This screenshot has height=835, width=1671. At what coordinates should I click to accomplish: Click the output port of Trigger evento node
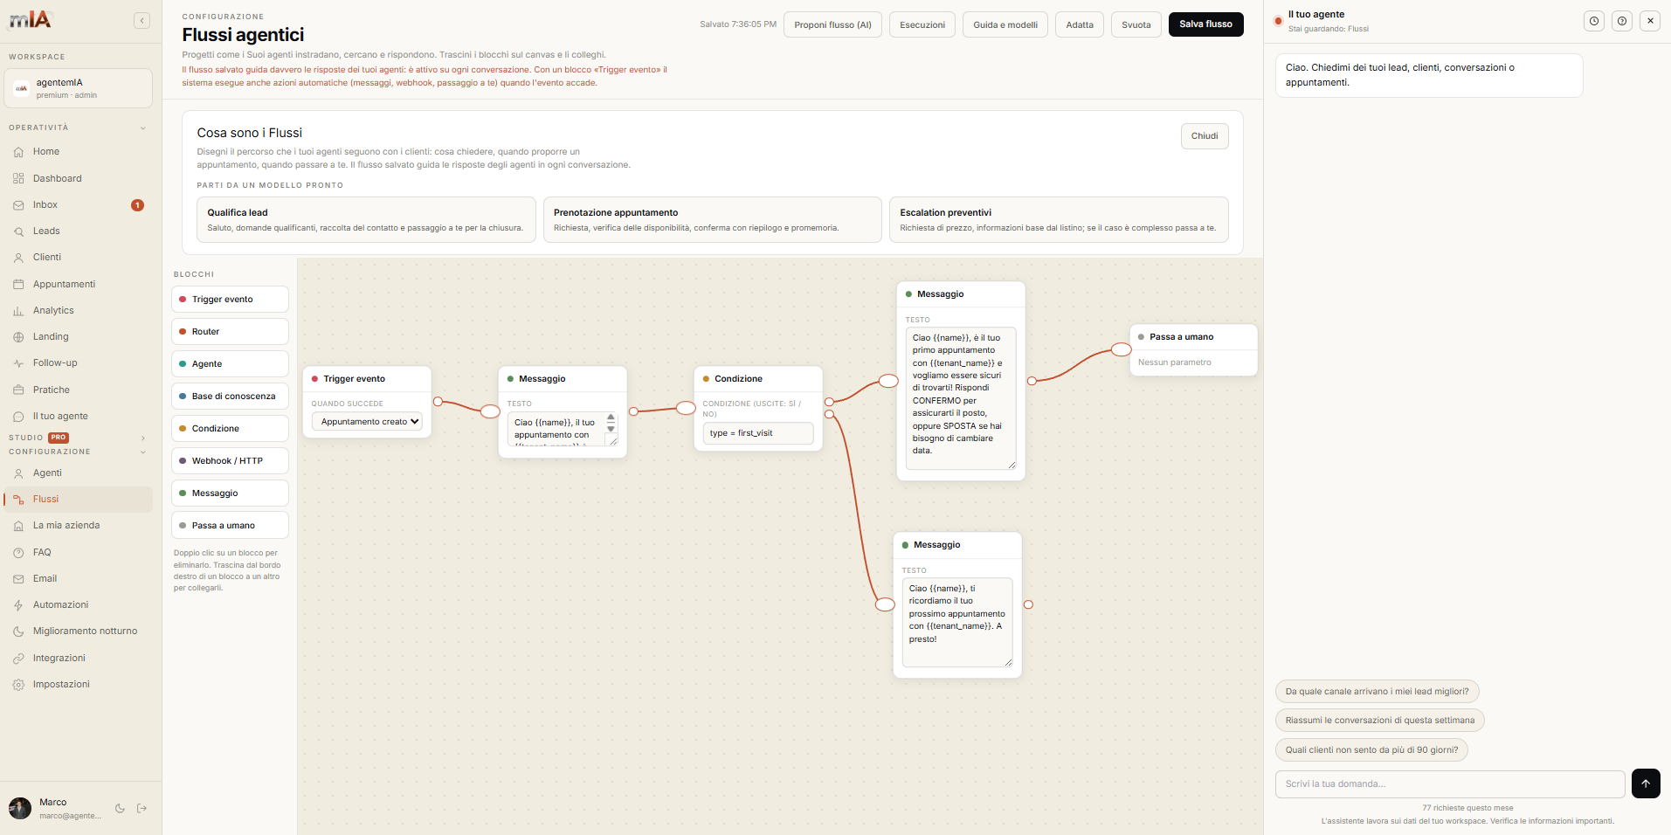pos(438,402)
